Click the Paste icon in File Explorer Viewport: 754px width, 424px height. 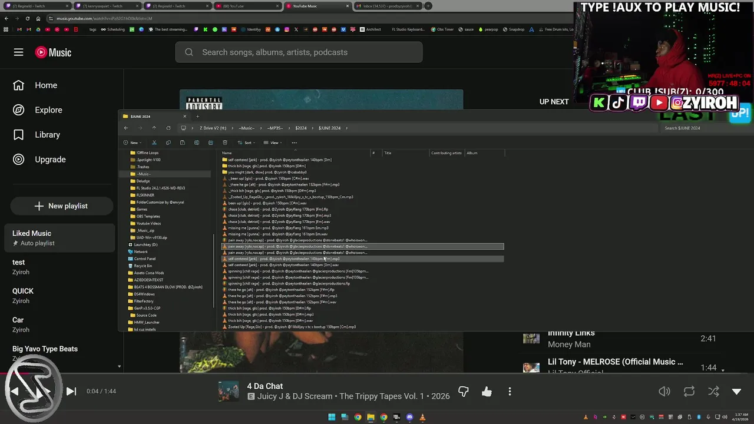183,143
